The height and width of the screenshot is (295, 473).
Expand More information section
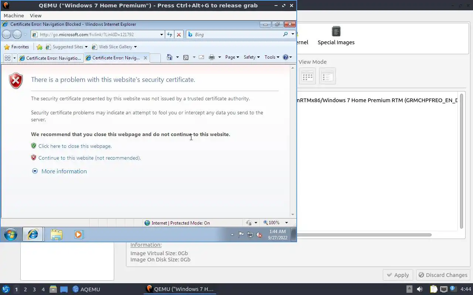(x=59, y=171)
